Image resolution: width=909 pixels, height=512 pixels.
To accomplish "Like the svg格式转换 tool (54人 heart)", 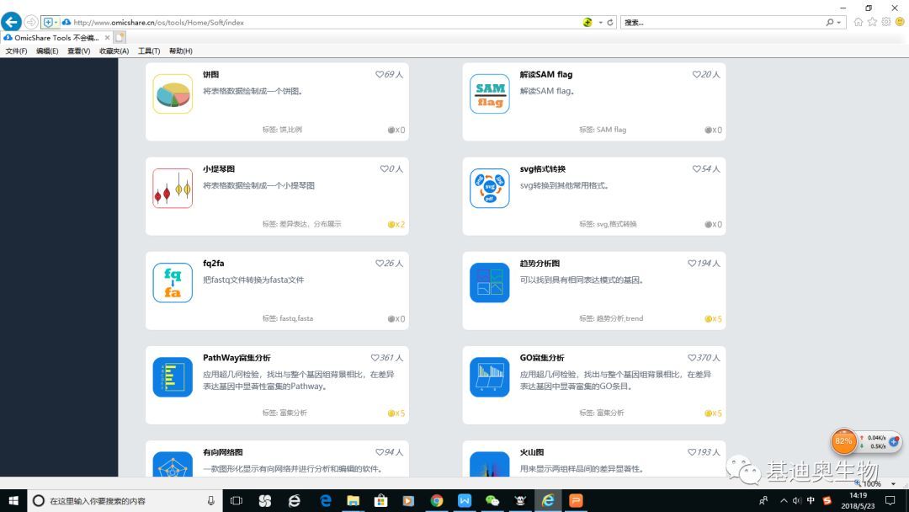I will click(696, 168).
